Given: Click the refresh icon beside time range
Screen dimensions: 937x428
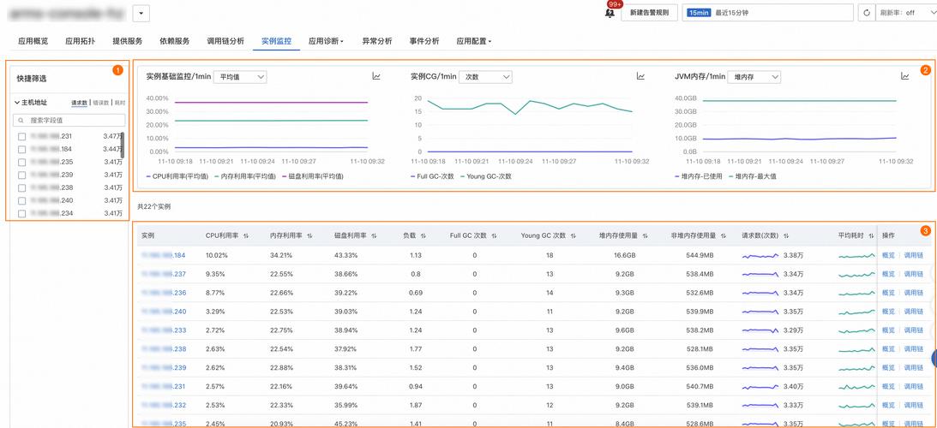Looking at the screenshot, I should pyautogui.click(x=867, y=13).
